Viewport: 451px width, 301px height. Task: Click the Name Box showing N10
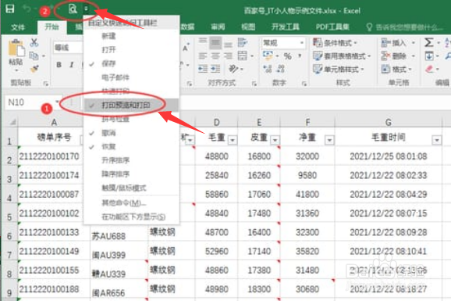point(30,102)
